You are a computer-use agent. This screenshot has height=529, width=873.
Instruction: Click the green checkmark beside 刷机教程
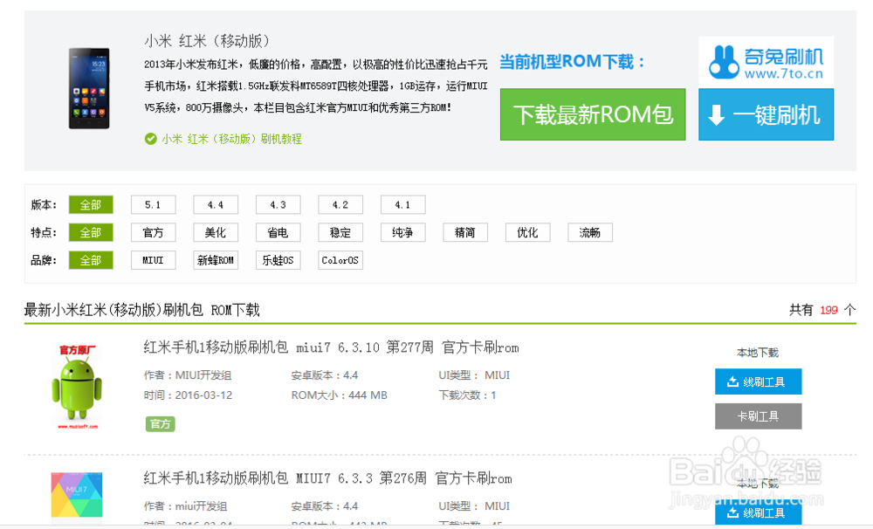click(x=152, y=138)
